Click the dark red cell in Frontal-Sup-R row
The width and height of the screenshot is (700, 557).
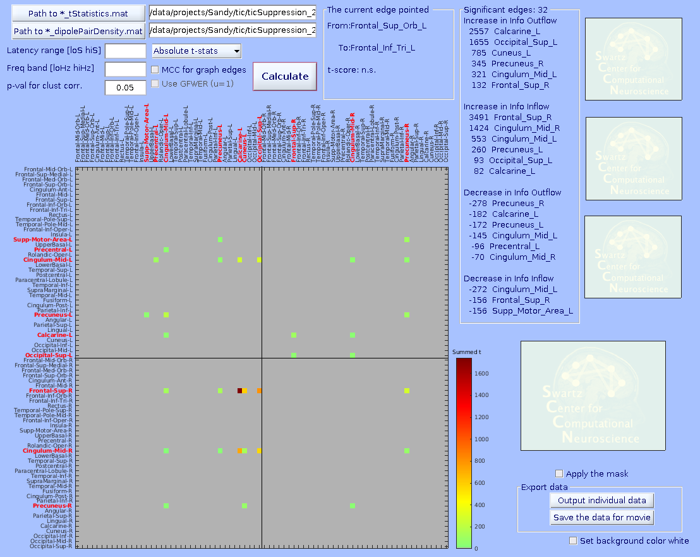coord(239,391)
